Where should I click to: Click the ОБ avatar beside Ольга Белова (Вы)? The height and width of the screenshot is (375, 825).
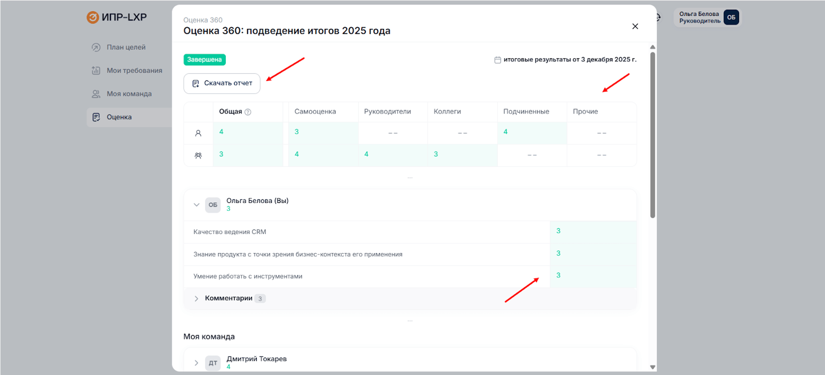click(x=213, y=205)
